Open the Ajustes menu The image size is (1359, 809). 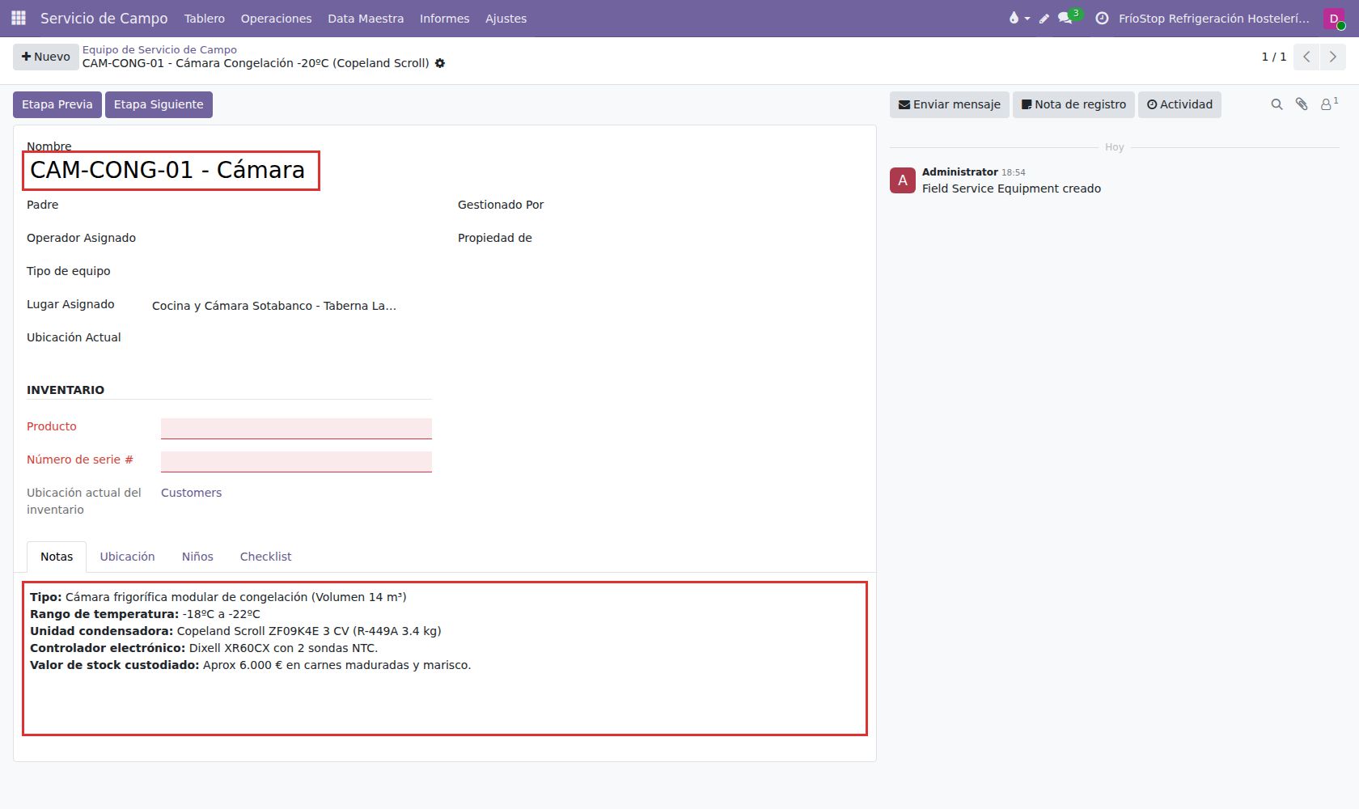pyautogui.click(x=506, y=18)
